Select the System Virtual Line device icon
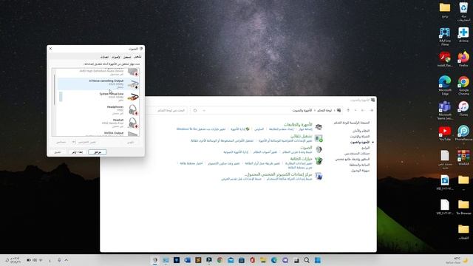The height and width of the screenshot is (266, 473). pyautogui.click(x=133, y=97)
